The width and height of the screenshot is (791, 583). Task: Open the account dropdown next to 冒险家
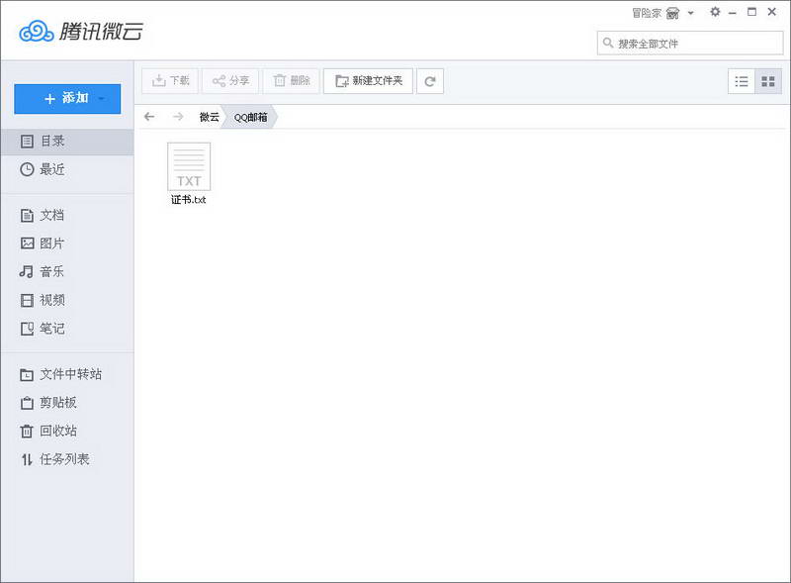(x=690, y=13)
